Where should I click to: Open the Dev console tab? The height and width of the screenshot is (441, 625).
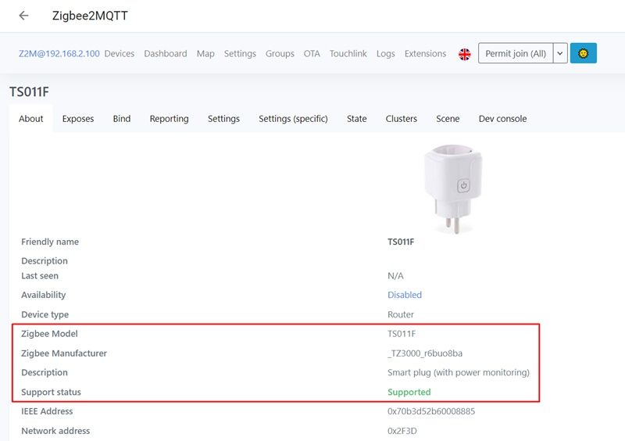click(x=502, y=119)
